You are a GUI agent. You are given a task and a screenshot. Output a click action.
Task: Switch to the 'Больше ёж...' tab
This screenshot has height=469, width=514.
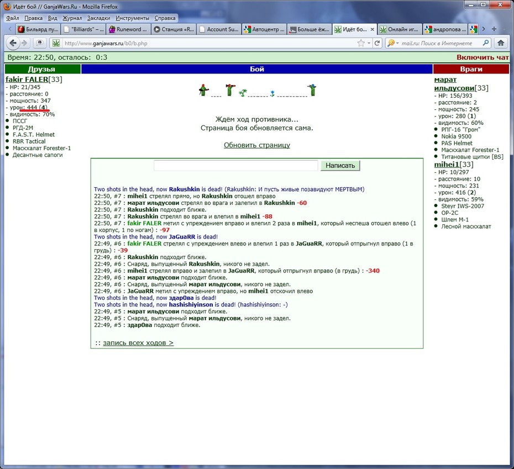[310, 29]
